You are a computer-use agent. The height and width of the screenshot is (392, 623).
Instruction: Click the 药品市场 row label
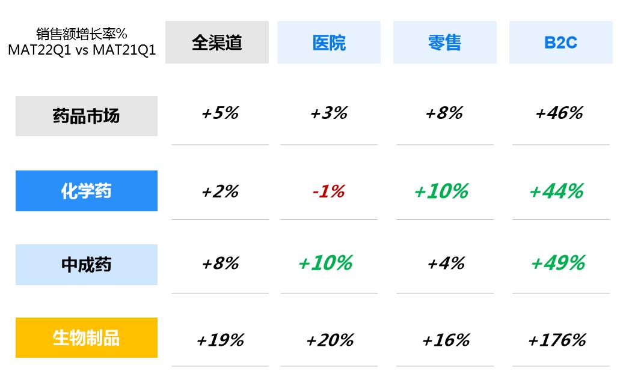click(x=87, y=116)
